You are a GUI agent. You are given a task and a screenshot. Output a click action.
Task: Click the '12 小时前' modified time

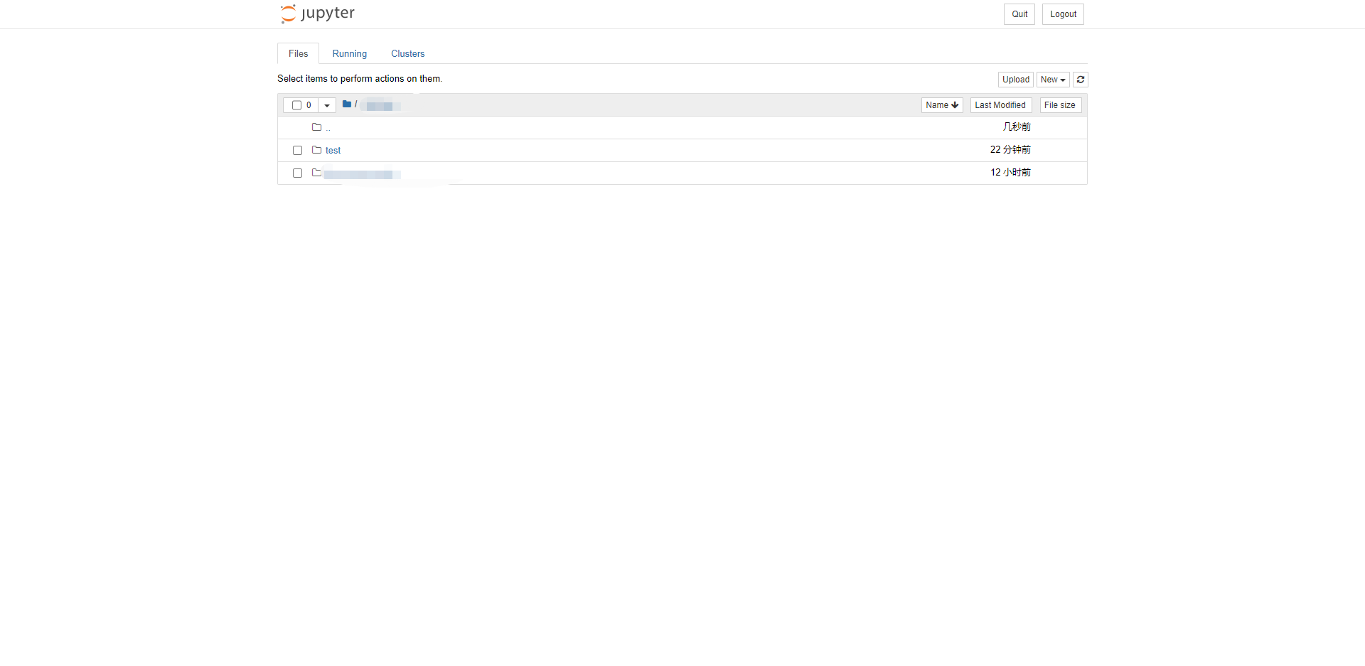tap(1010, 173)
